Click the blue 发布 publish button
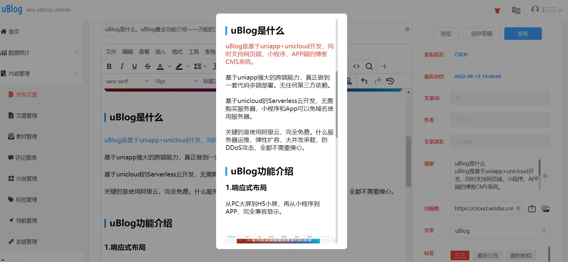 point(523,34)
